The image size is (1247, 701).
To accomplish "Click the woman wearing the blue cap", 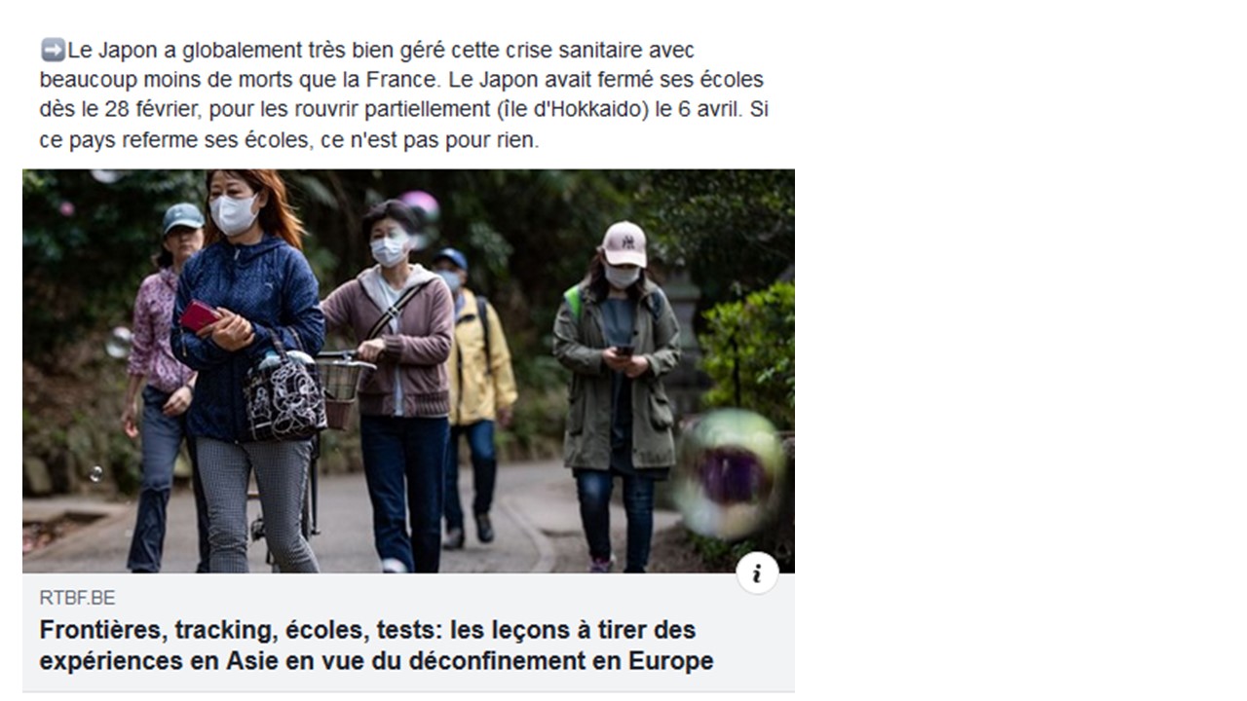I will pyautogui.click(x=161, y=380).
